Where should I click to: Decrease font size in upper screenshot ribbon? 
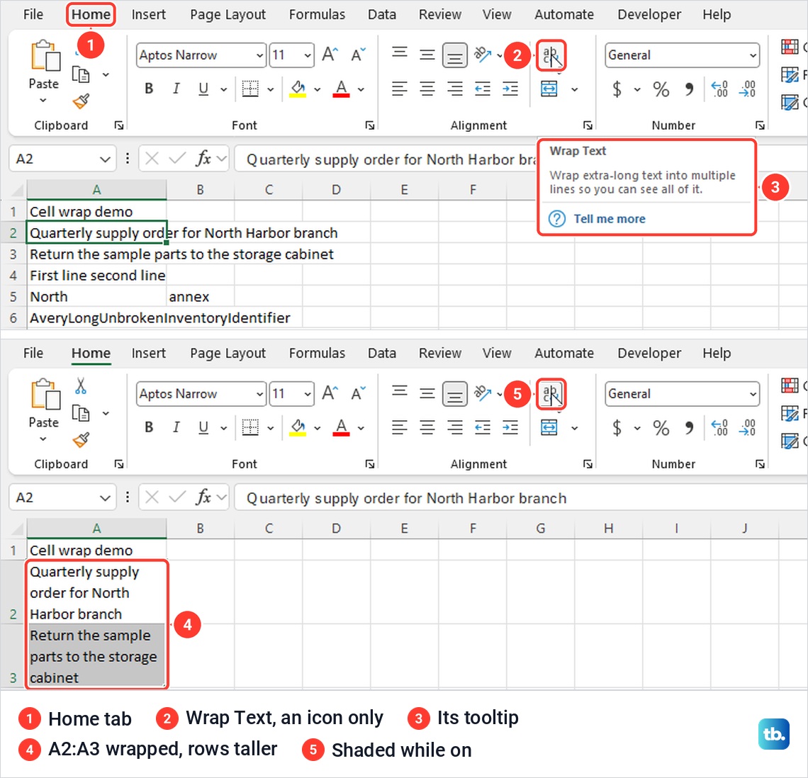tap(358, 54)
